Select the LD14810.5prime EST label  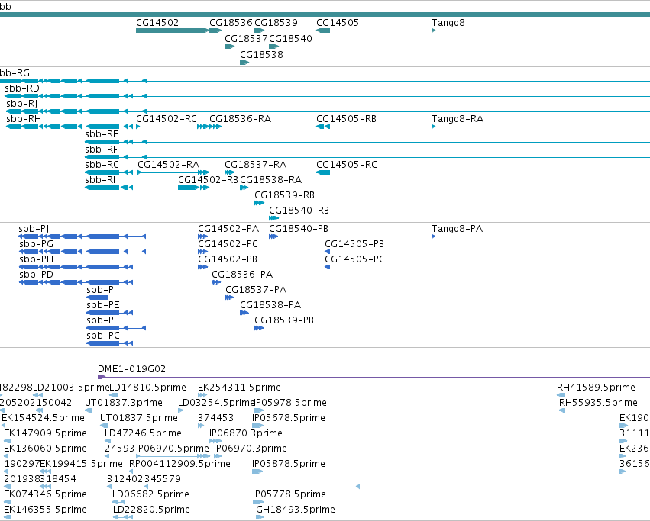pos(147,388)
